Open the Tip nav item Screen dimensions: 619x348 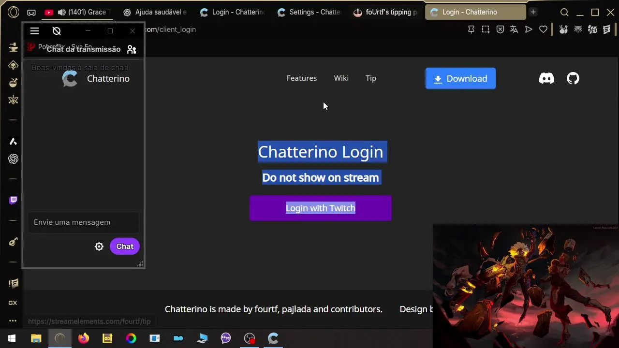coord(371,78)
